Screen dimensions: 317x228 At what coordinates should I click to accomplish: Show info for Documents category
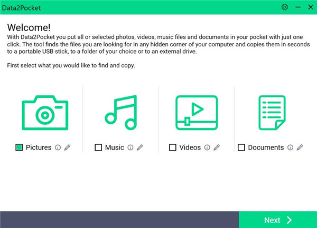click(290, 147)
